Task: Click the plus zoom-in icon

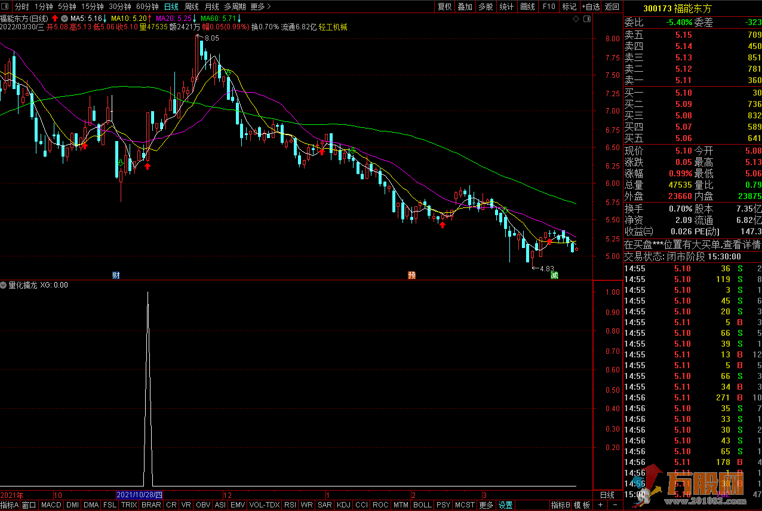Action: tap(601, 505)
